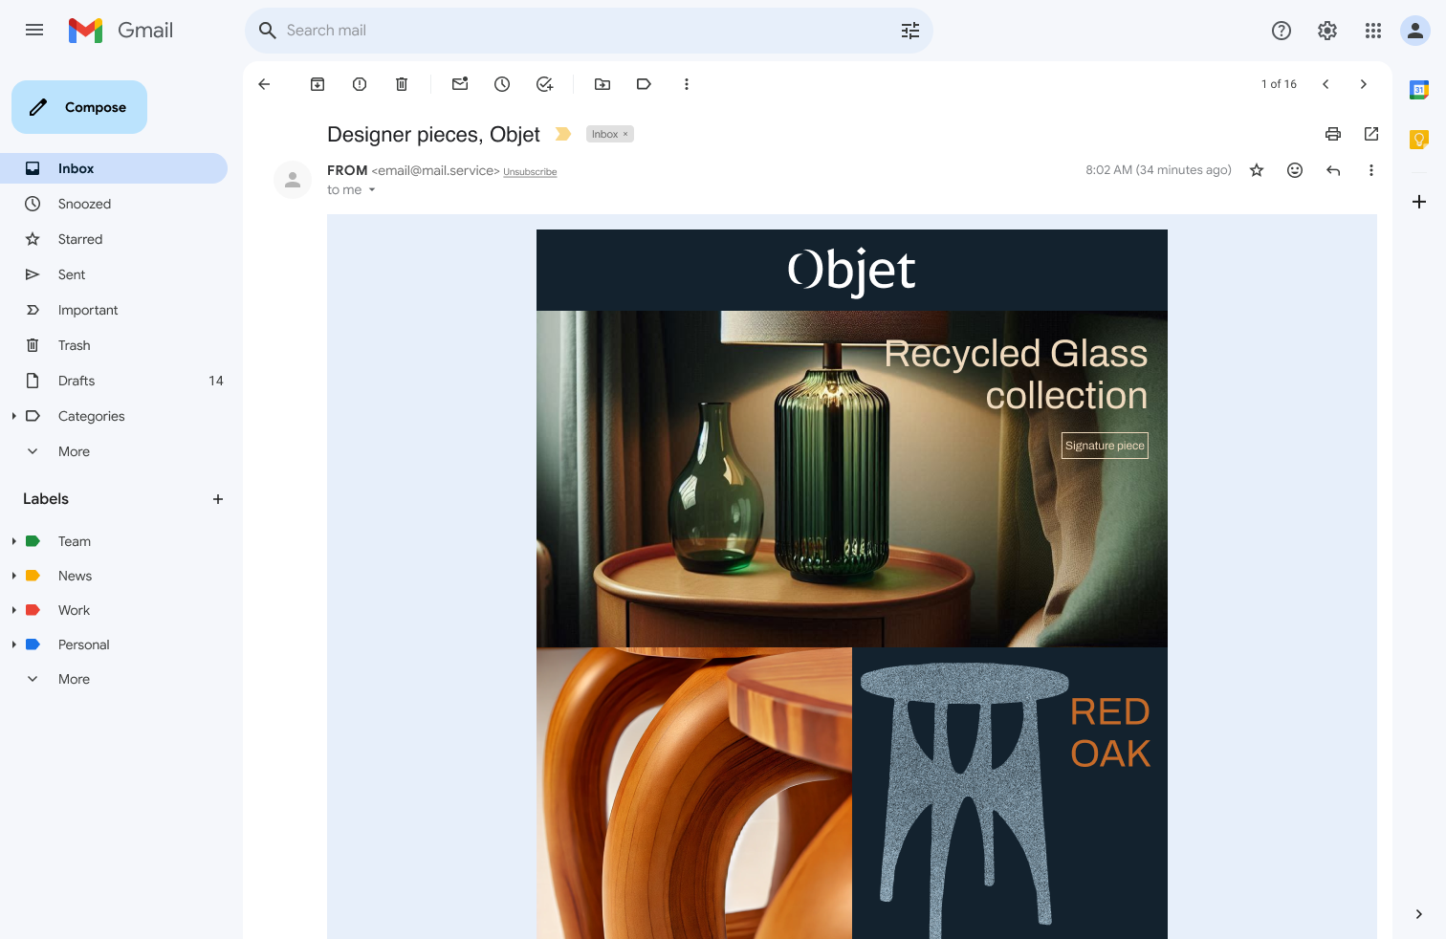Select the green Team label swatch
The image size is (1446, 939).
[x=33, y=541]
